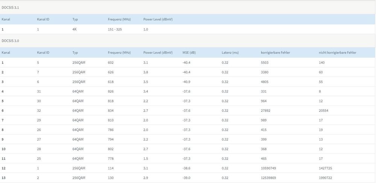This screenshot has width=376, height=183.
Task: Click correctable errors value 4805
Action: click(265, 82)
